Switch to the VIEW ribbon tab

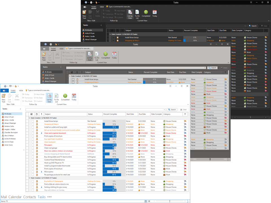tap(21, 90)
